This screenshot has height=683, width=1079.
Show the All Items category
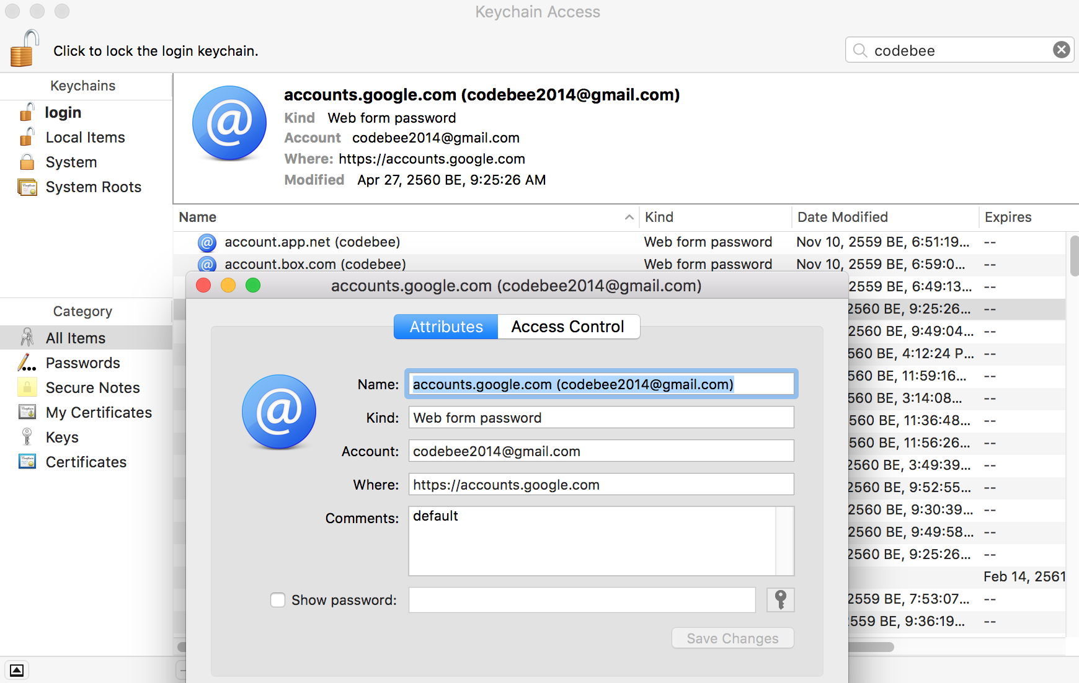coord(86,338)
